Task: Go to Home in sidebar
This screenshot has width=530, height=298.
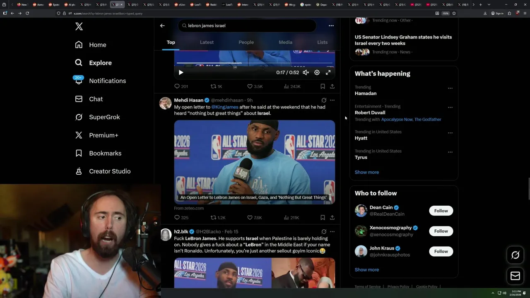Action: point(91,45)
